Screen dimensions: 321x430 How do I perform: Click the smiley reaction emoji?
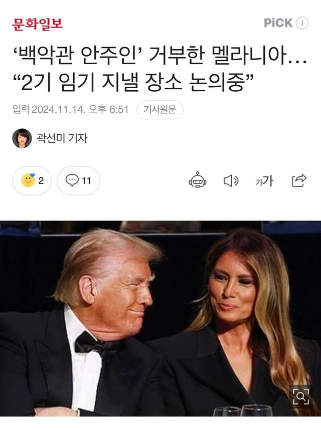click(28, 180)
